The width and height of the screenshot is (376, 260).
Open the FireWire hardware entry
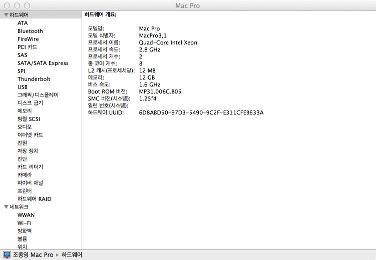28,39
